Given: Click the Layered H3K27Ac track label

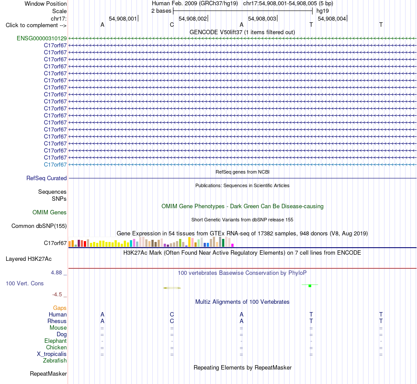Looking at the screenshot, I should [x=29, y=259].
